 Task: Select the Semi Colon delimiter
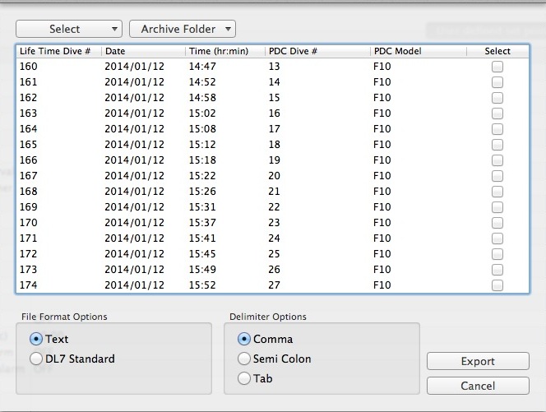tap(244, 359)
